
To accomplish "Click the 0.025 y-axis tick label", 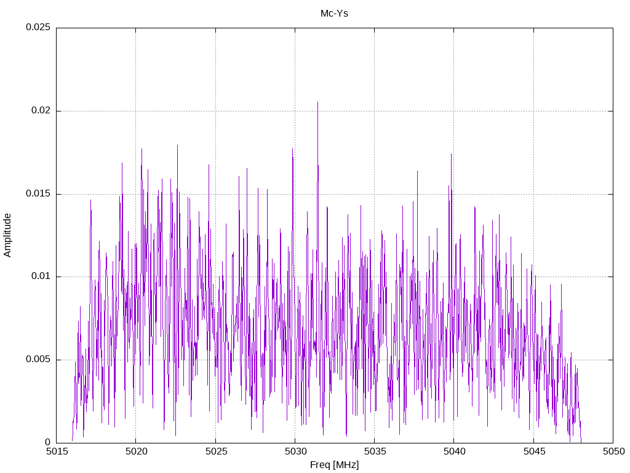I will (x=38, y=27).
